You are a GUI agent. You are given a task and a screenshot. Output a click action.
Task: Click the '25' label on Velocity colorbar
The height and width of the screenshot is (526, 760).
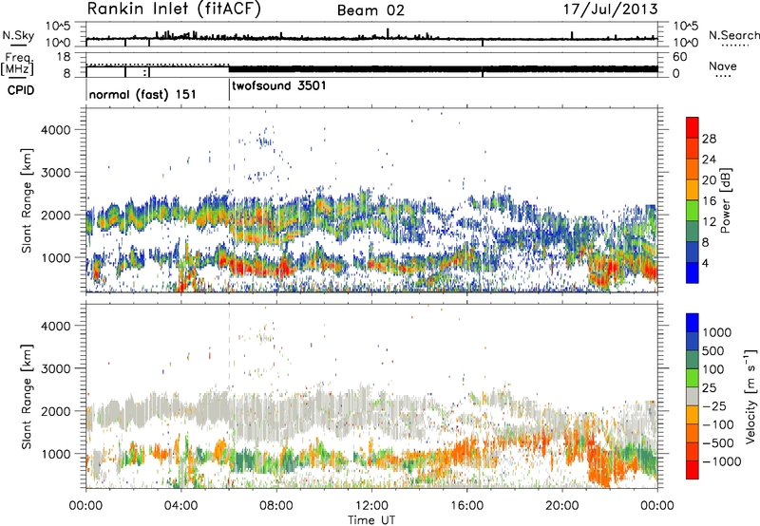tap(710, 388)
